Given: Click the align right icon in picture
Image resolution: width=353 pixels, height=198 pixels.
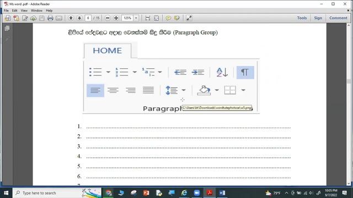Looking at the screenshot, I should click(x=131, y=90).
